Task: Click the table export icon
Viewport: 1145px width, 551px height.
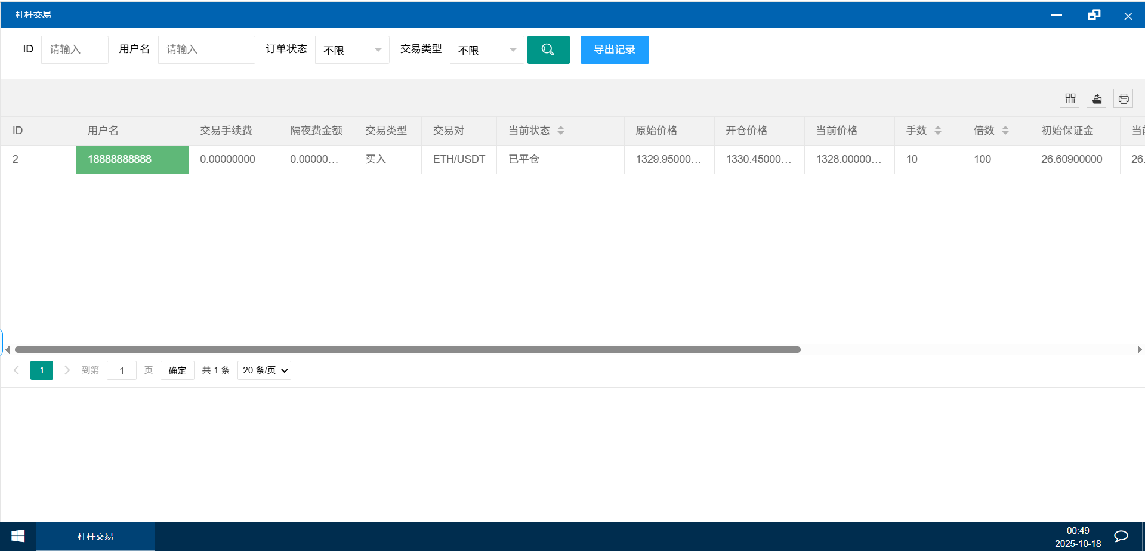Action: click(x=1097, y=98)
